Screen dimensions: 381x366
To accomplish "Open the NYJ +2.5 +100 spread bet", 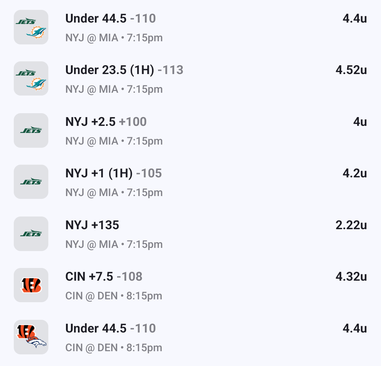I will pyautogui.click(x=106, y=122).
